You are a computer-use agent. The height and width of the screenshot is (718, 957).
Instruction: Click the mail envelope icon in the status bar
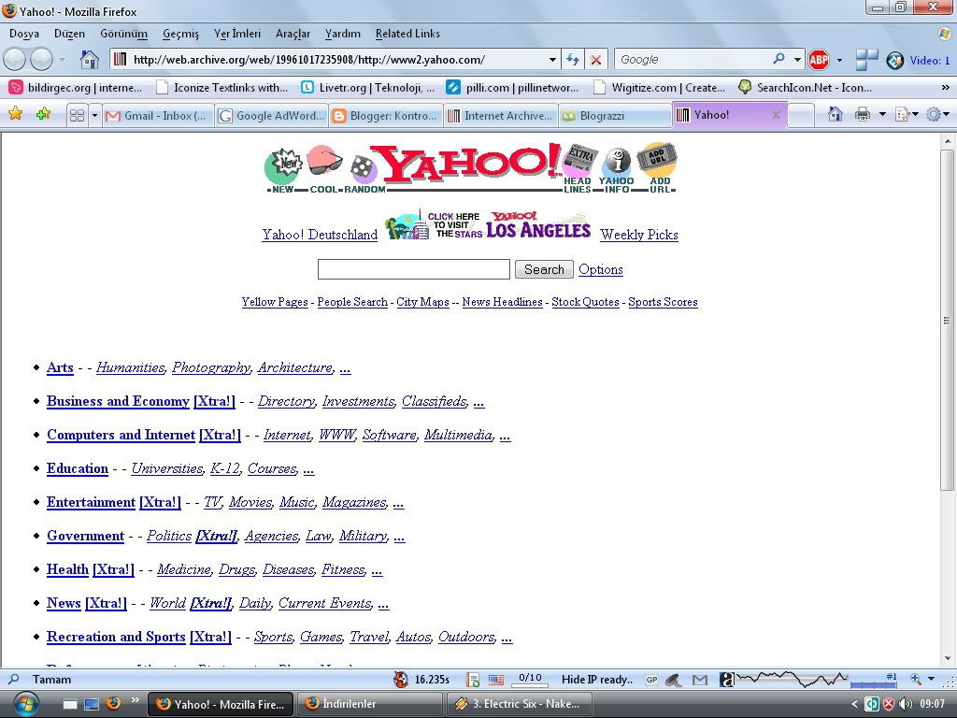(700, 680)
